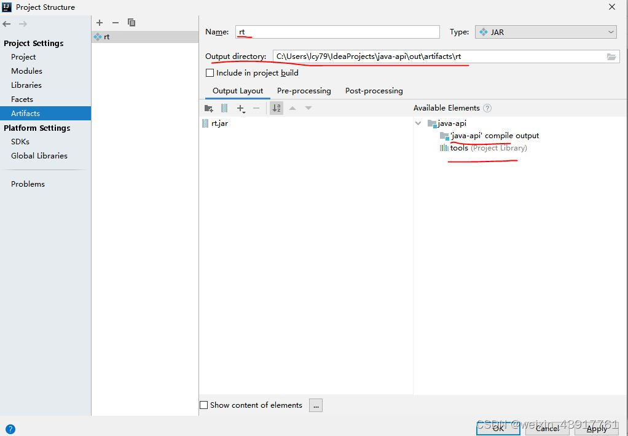Collapse the java-api tree node

click(418, 123)
